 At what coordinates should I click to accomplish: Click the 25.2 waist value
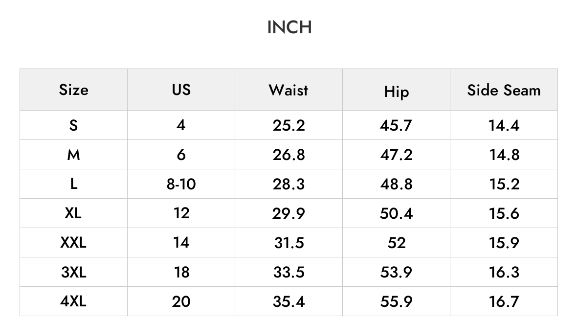[288, 126]
